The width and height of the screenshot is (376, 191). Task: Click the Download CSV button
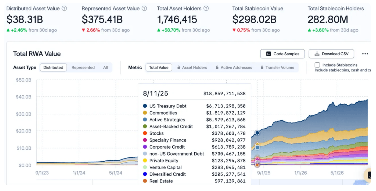pyautogui.click(x=331, y=54)
